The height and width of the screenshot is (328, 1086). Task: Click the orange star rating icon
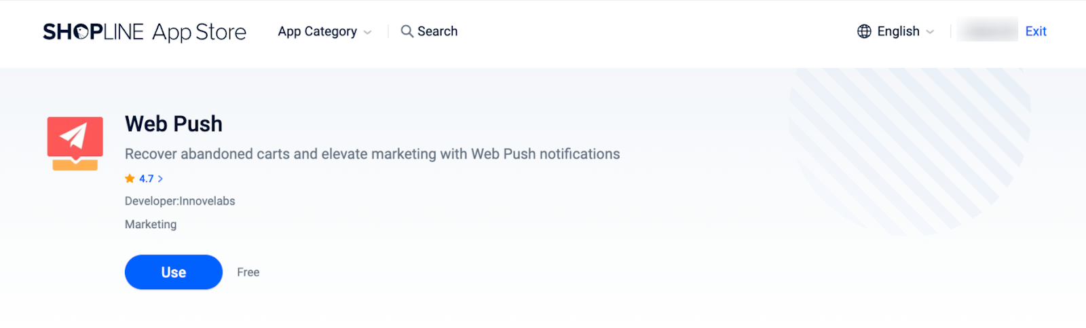130,179
